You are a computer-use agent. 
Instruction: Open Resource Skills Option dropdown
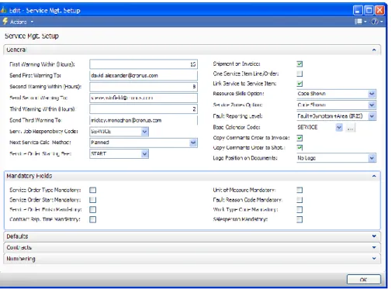point(372,94)
